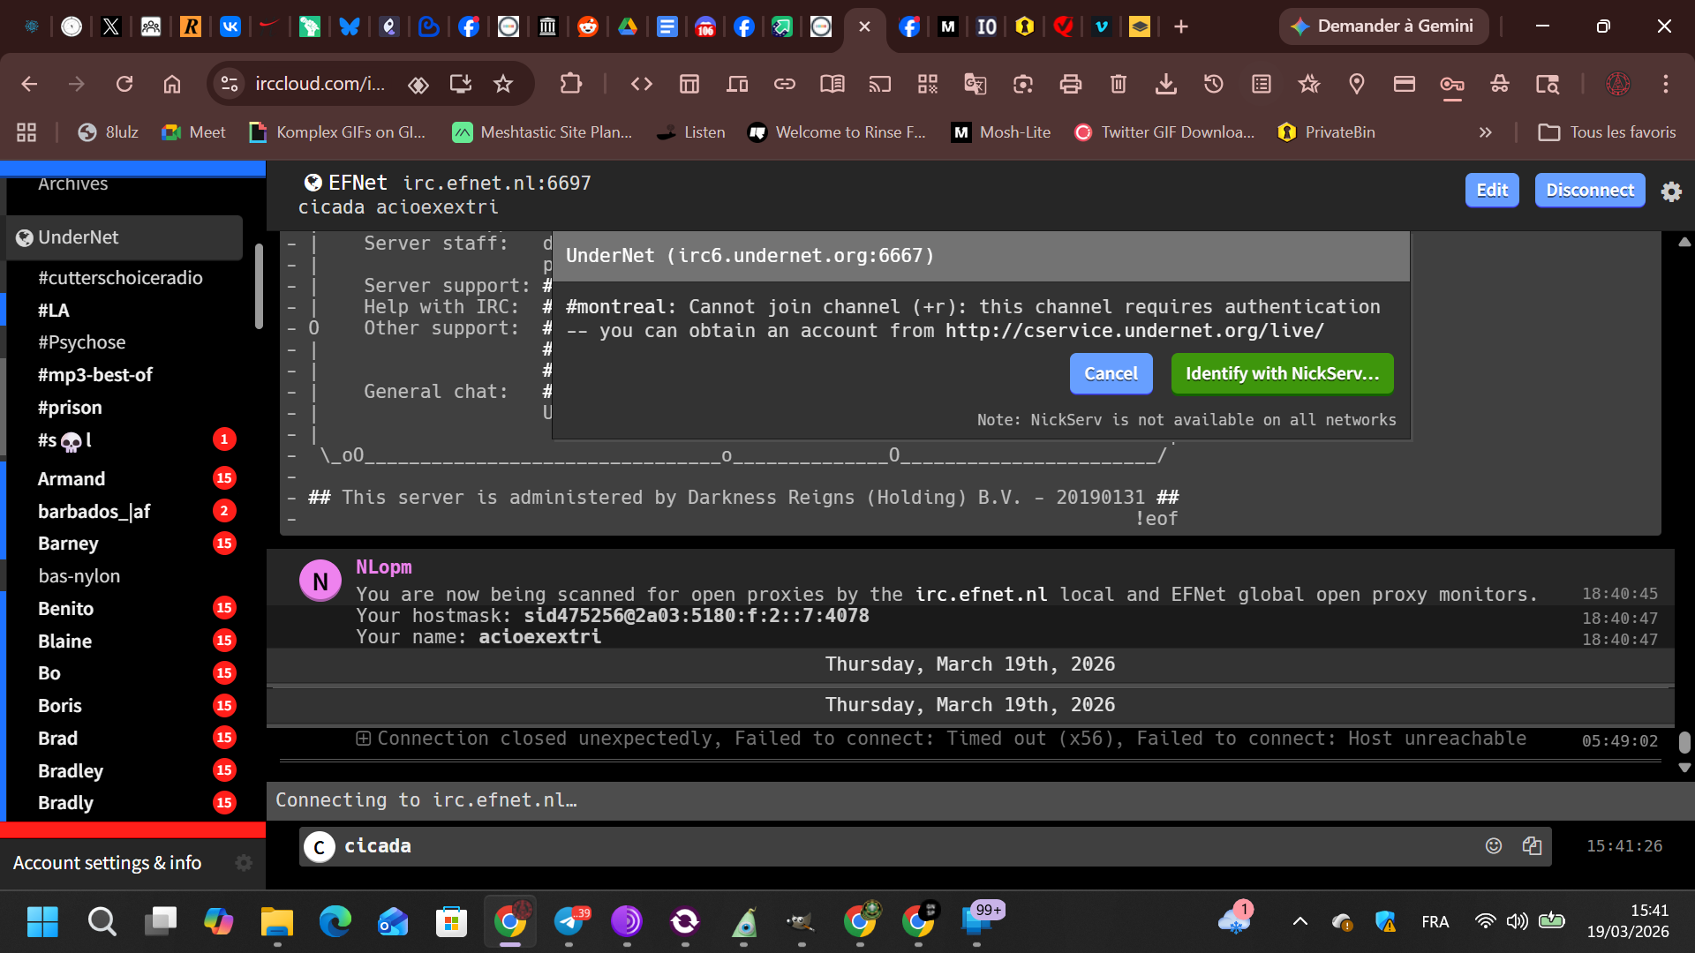Click the emoji picker icon in message box
The height and width of the screenshot is (953, 1695).
(1493, 845)
